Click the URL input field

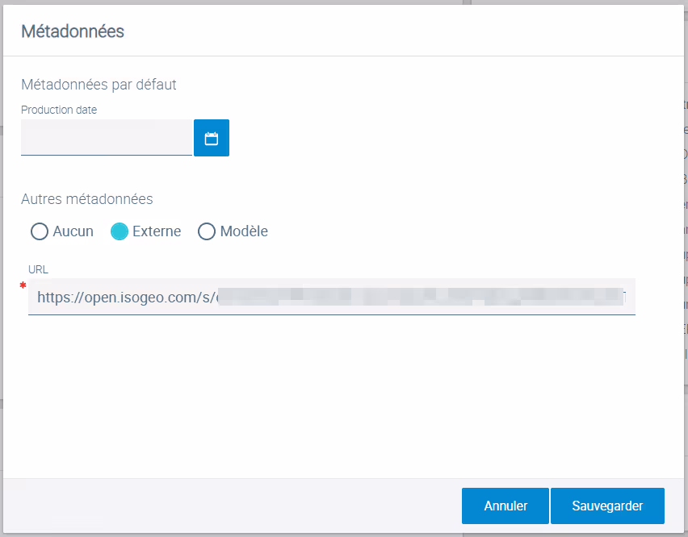tap(332, 297)
